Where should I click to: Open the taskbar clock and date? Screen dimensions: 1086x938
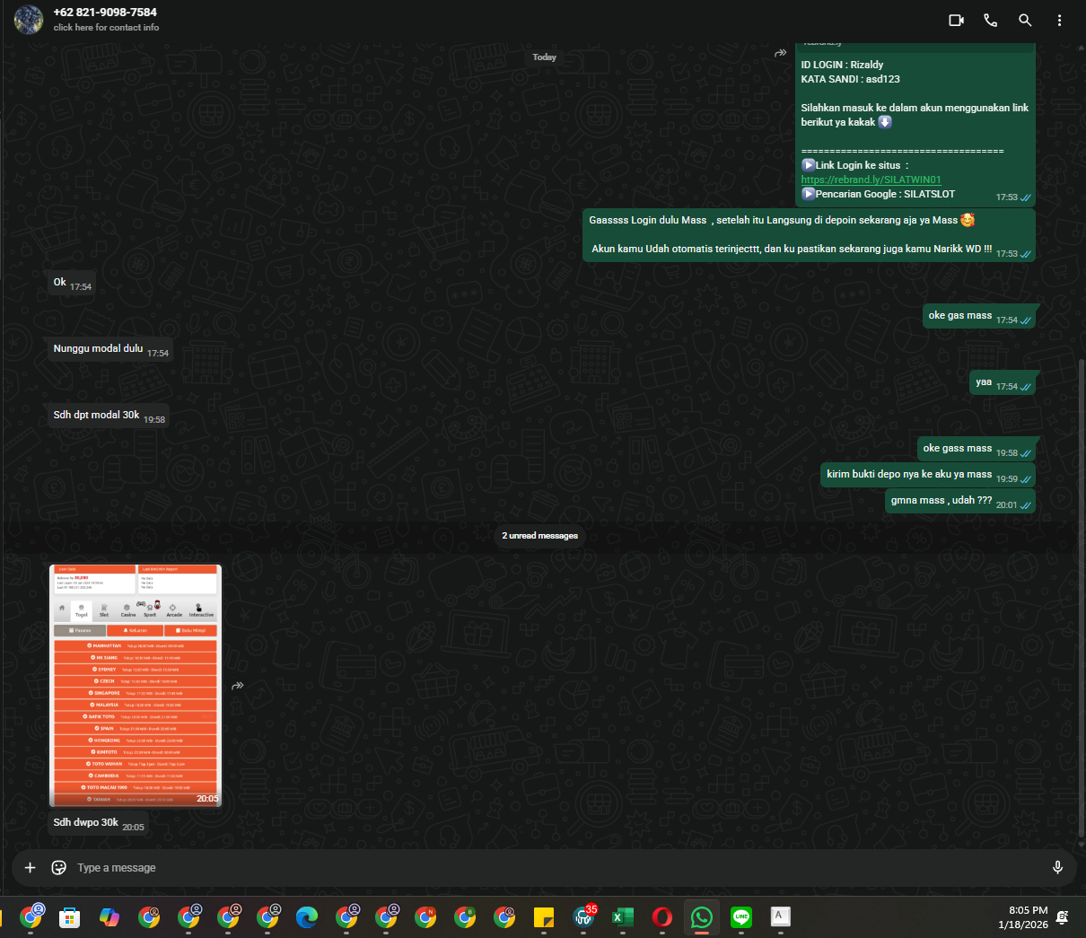pyautogui.click(x=1022, y=917)
